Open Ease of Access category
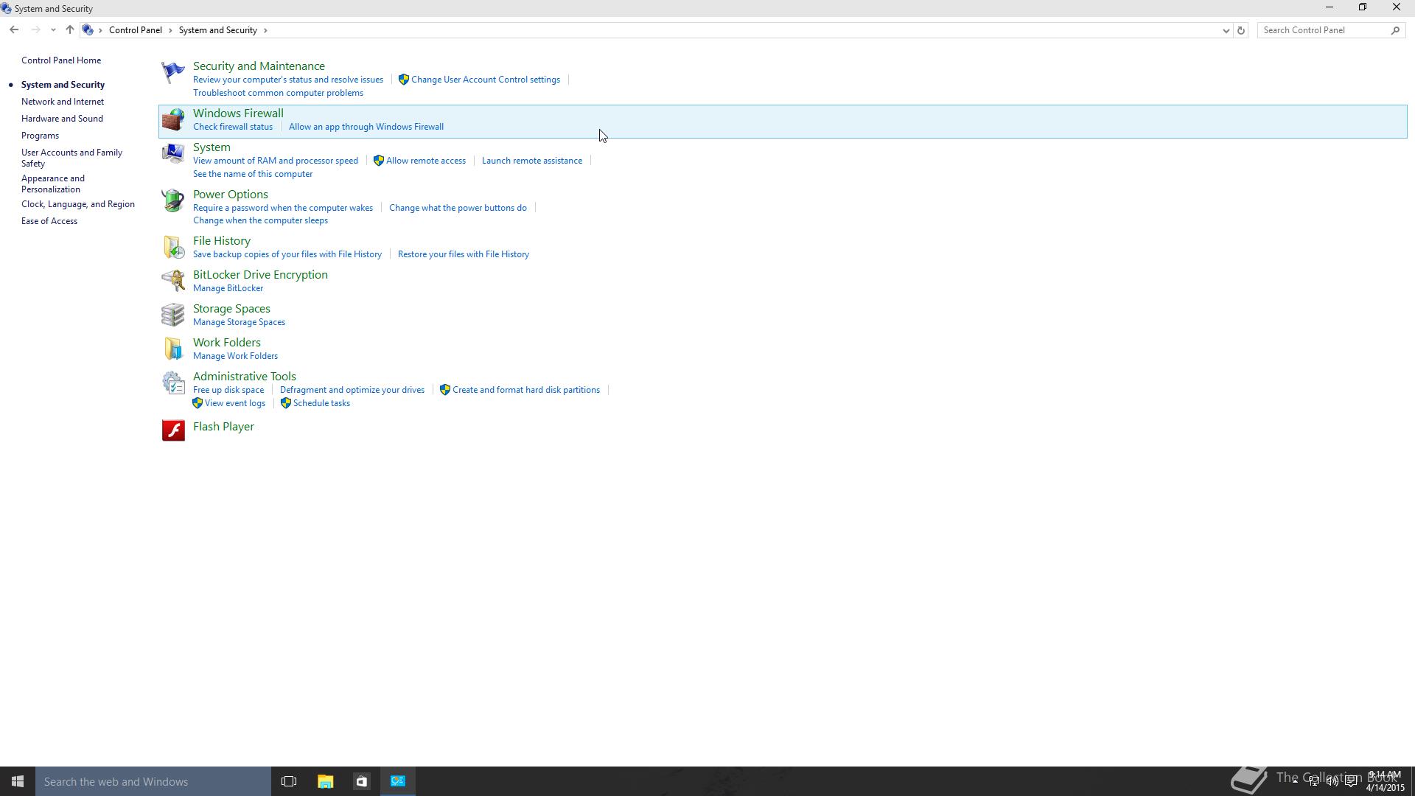The width and height of the screenshot is (1415, 796). (49, 221)
